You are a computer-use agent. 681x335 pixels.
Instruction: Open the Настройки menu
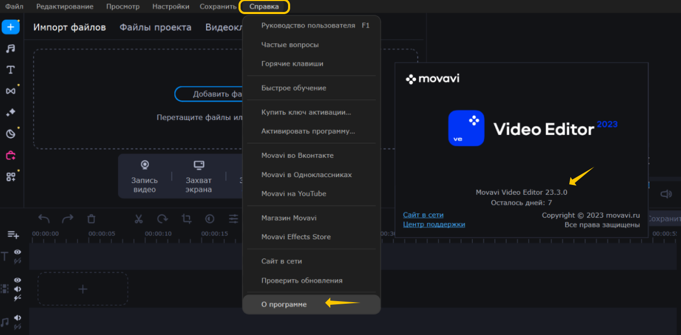point(171,7)
